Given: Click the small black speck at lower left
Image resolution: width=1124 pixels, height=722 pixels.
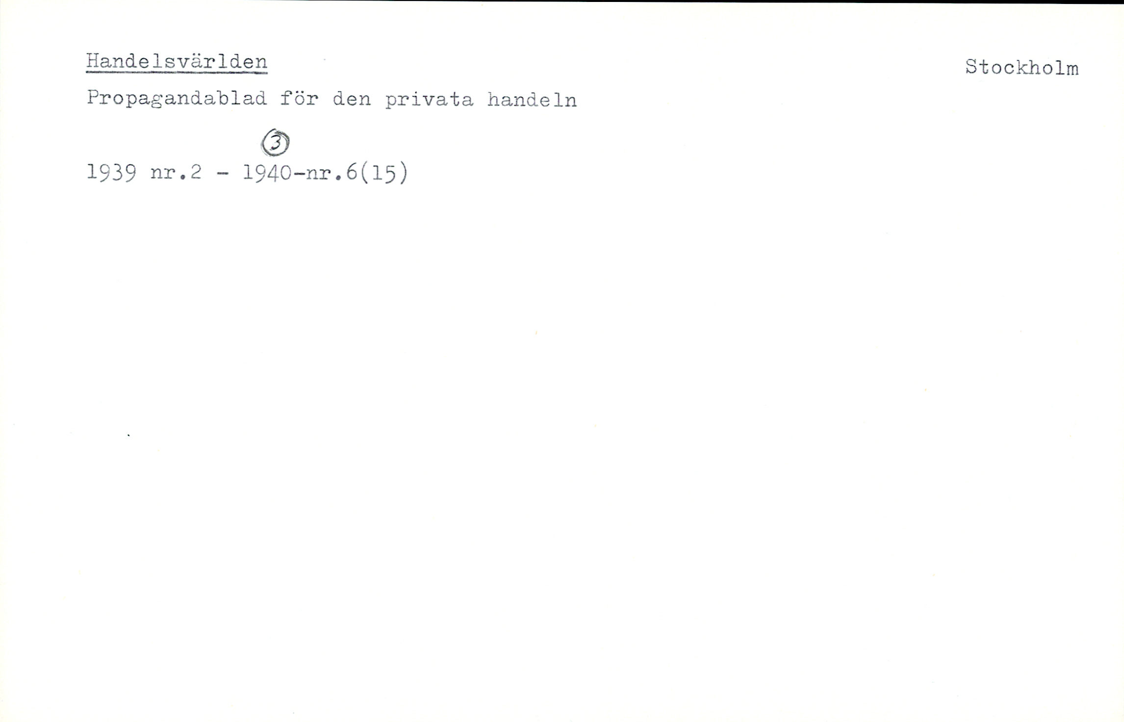Looking at the screenshot, I should 128,435.
